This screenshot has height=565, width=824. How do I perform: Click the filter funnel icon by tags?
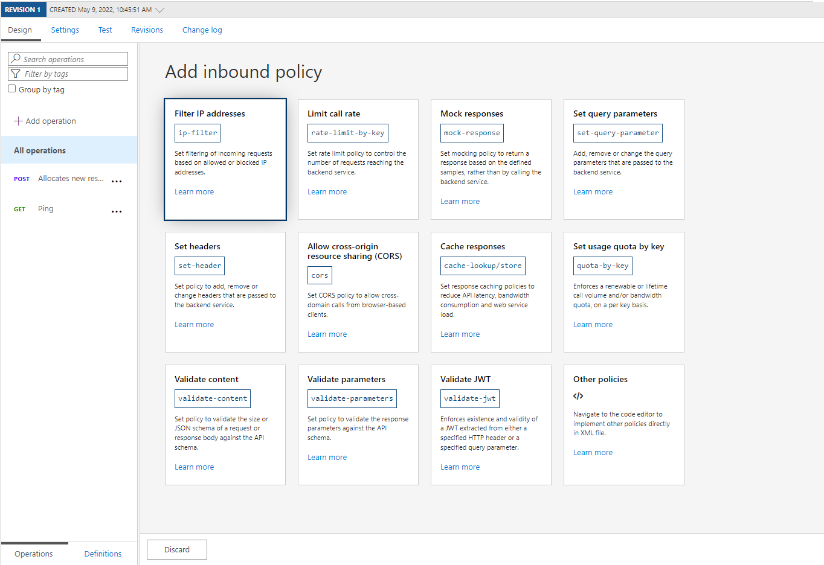(16, 74)
